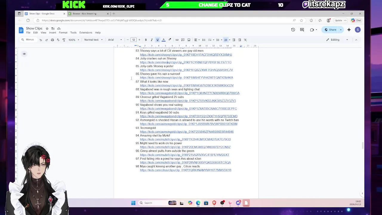Click the Add comment icon
Screen dimensions: 382x215
click(x=183, y=40)
